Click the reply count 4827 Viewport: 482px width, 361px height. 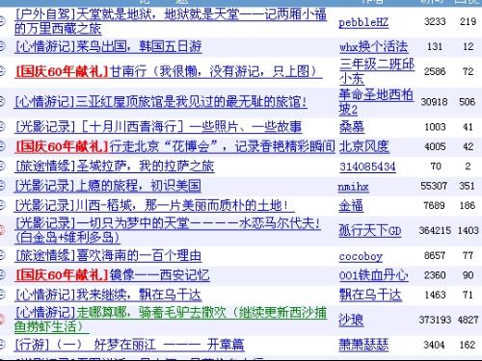[x=469, y=320]
